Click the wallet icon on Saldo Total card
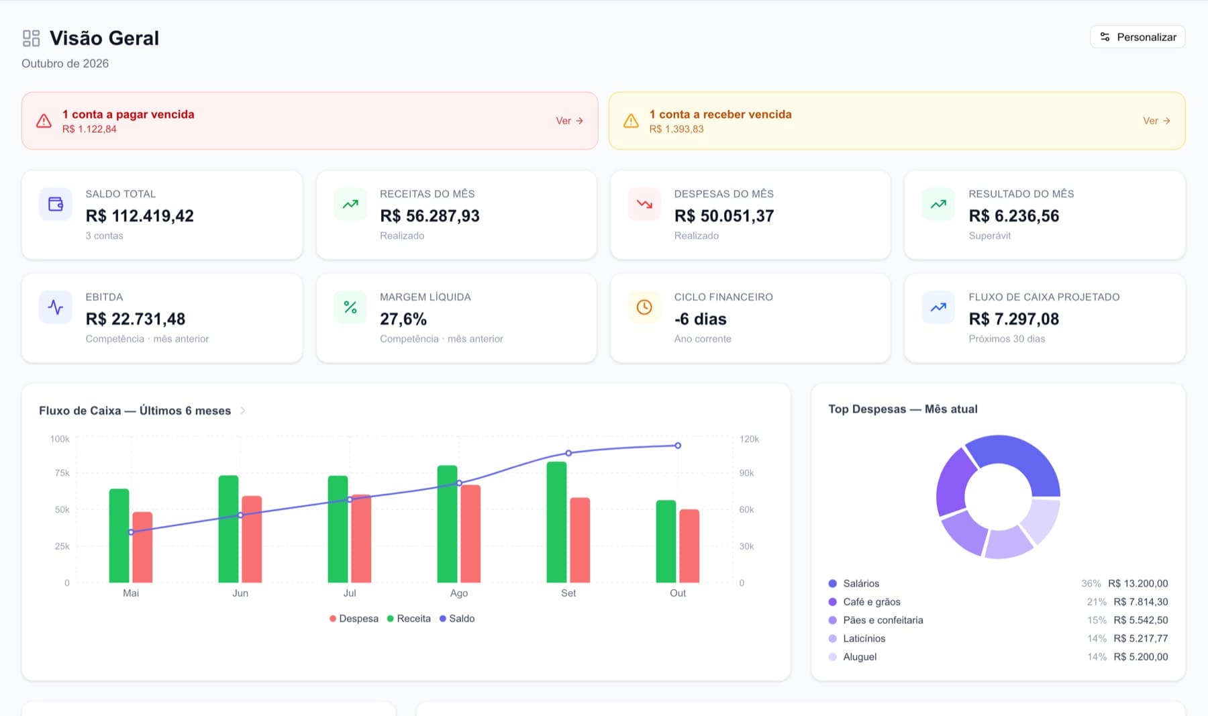1208x716 pixels. (x=56, y=204)
